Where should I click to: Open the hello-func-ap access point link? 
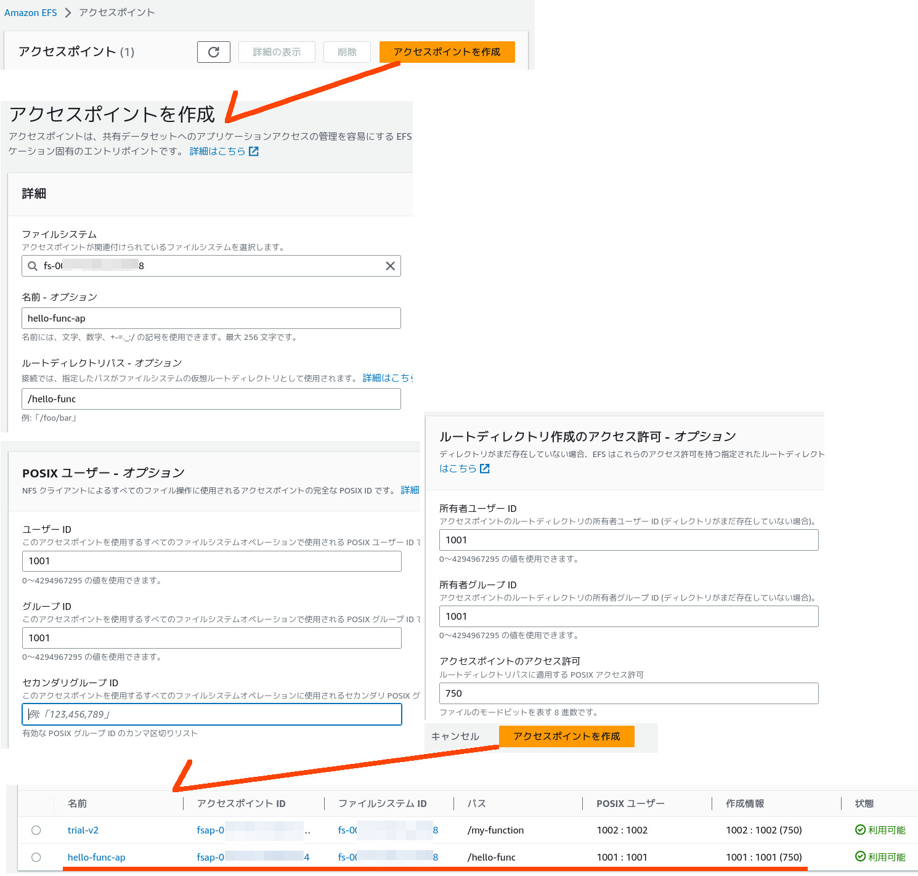click(x=96, y=858)
